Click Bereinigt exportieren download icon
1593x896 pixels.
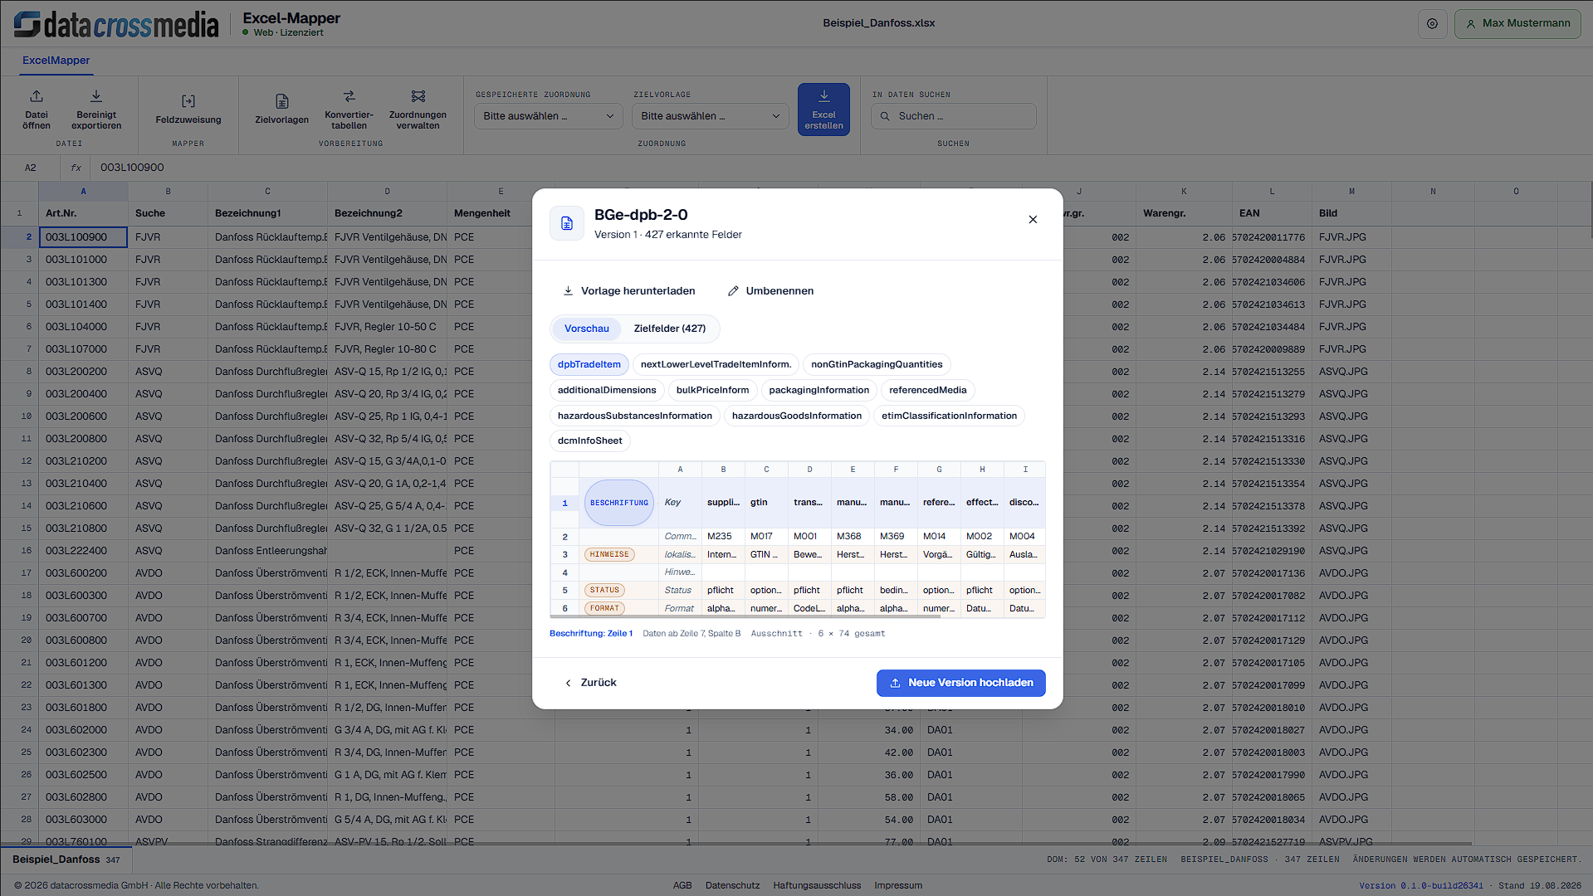click(96, 96)
